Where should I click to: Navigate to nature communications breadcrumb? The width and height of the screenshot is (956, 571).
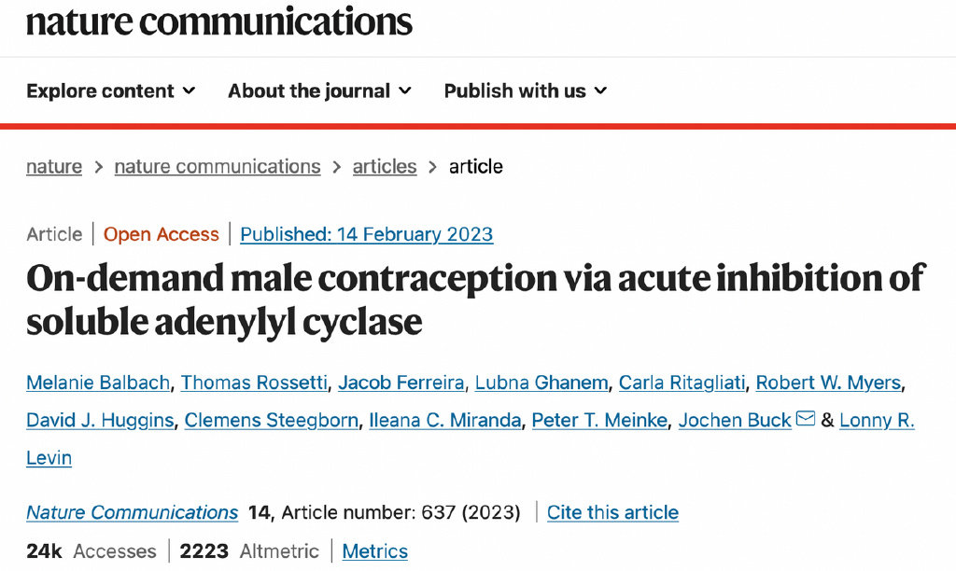click(217, 167)
